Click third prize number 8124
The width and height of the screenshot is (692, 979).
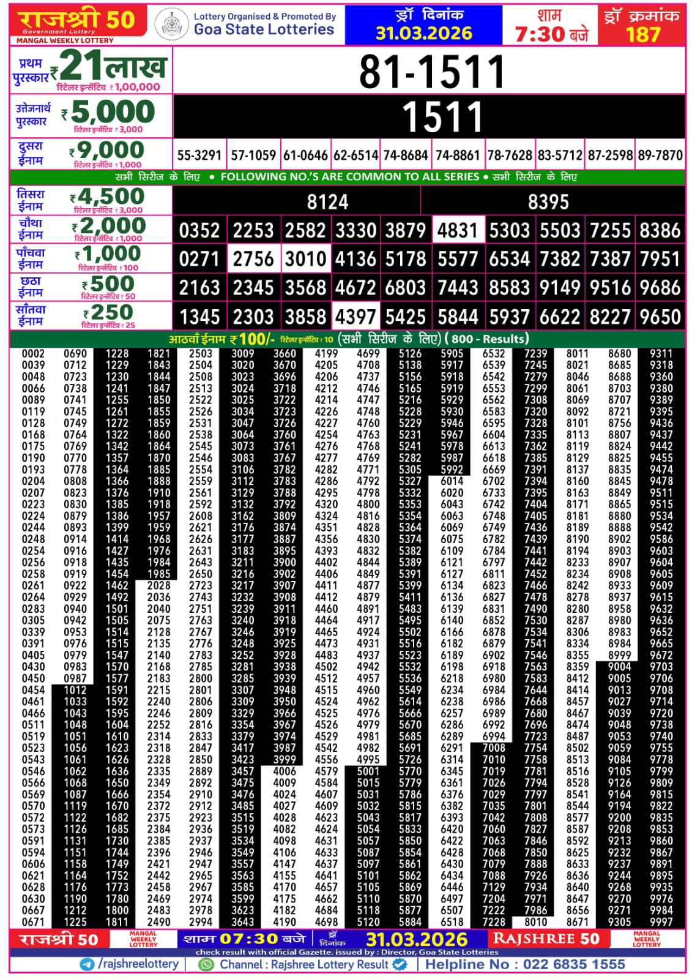click(327, 201)
